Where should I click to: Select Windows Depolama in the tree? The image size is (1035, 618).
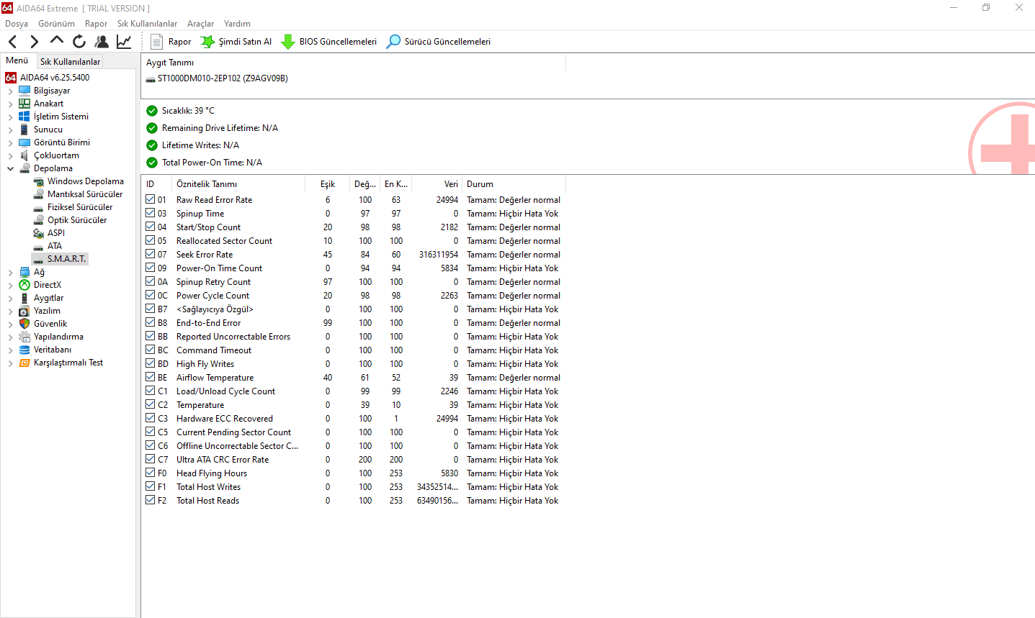pyautogui.click(x=86, y=181)
